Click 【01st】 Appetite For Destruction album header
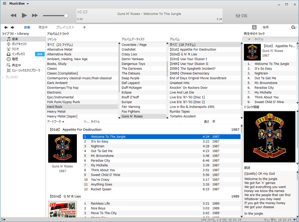The height and width of the screenshot is (222, 299). (144, 130)
